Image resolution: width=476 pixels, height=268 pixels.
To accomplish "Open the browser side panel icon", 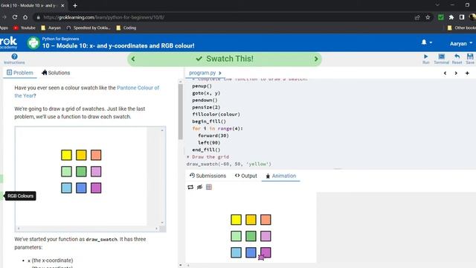I will coord(462,17).
